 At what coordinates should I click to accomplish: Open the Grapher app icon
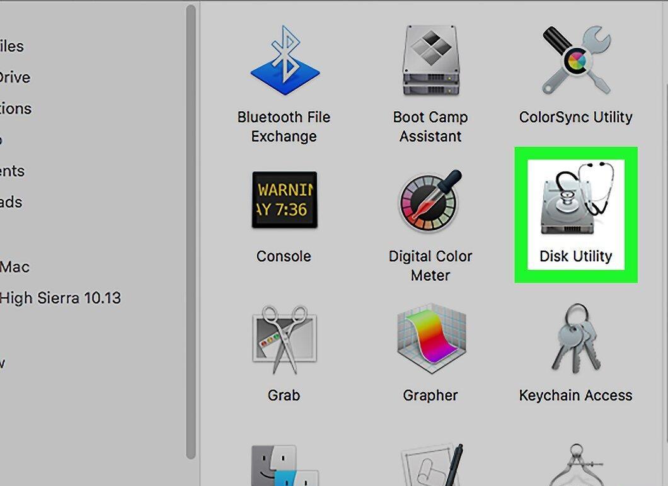point(431,339)
